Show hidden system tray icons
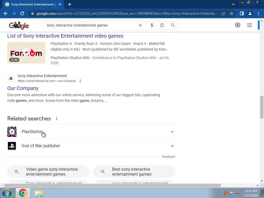The height and width of the screenshot is (198, 264). [219, 193]
